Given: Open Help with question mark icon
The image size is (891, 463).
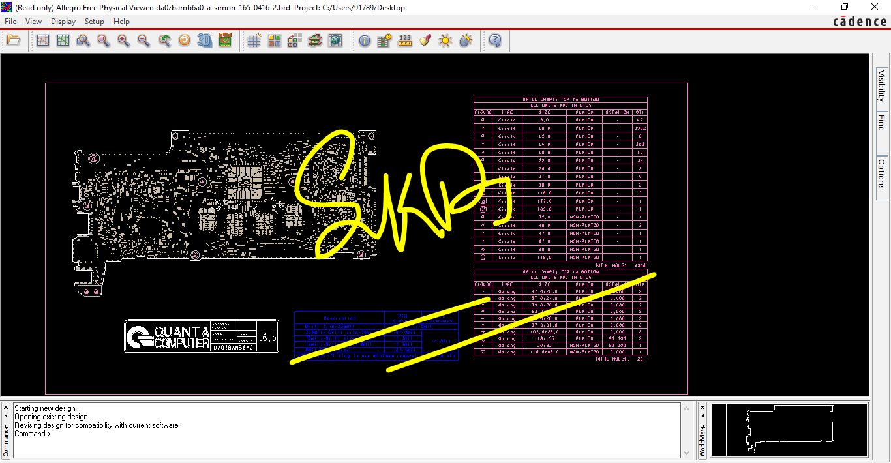Looking at the screenshot, I should click(x=495, y=40).
